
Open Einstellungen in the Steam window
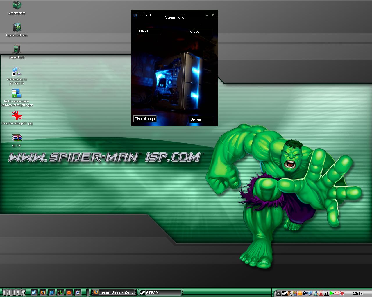[x=145, y=119]
